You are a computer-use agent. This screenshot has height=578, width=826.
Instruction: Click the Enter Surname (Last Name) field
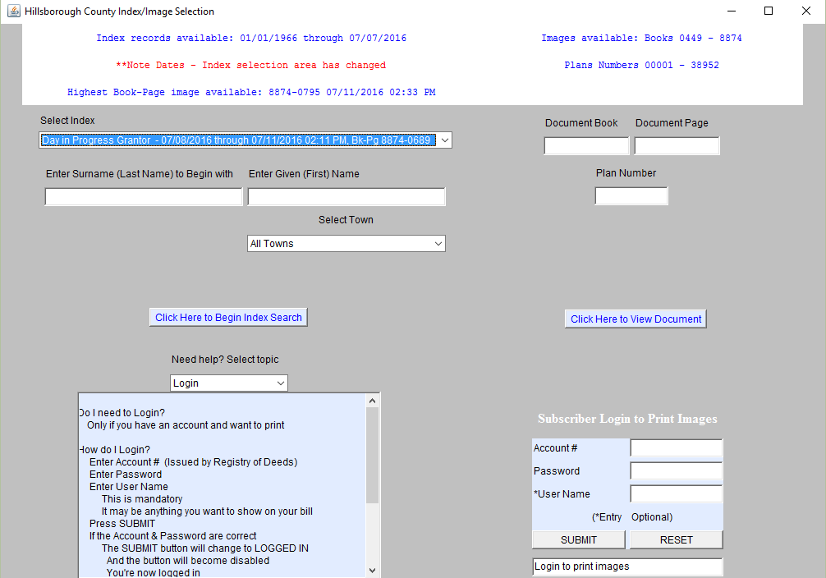(143, 196)
